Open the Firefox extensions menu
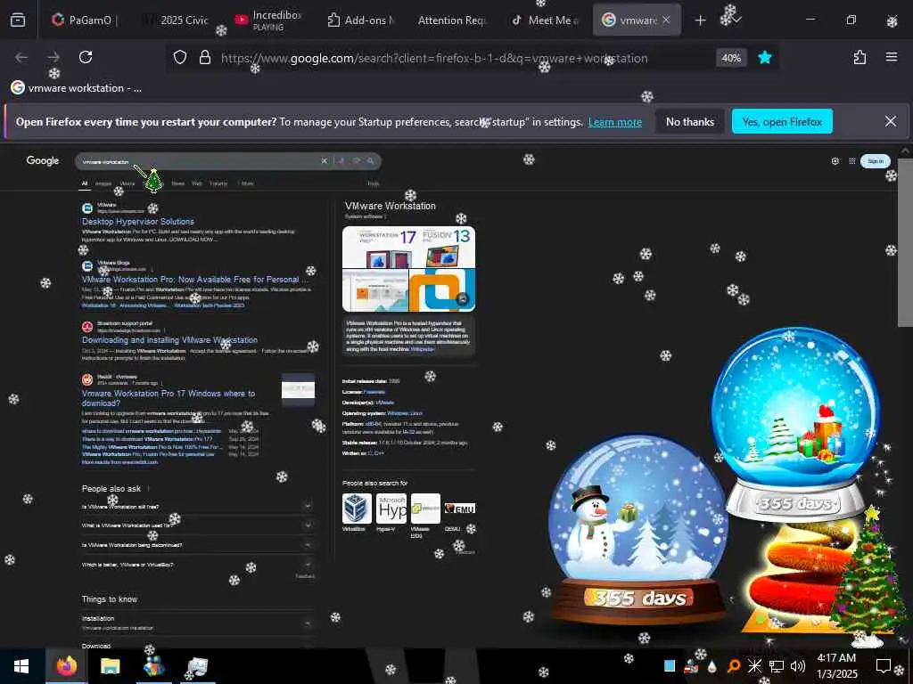The width and height of the screenshot is (913, 684). (x=860, y=57)
